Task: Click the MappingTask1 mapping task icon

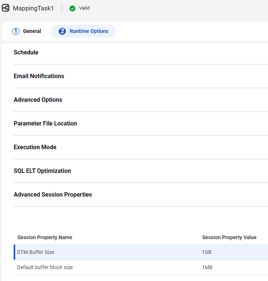Action: click(x=6, y=8)
